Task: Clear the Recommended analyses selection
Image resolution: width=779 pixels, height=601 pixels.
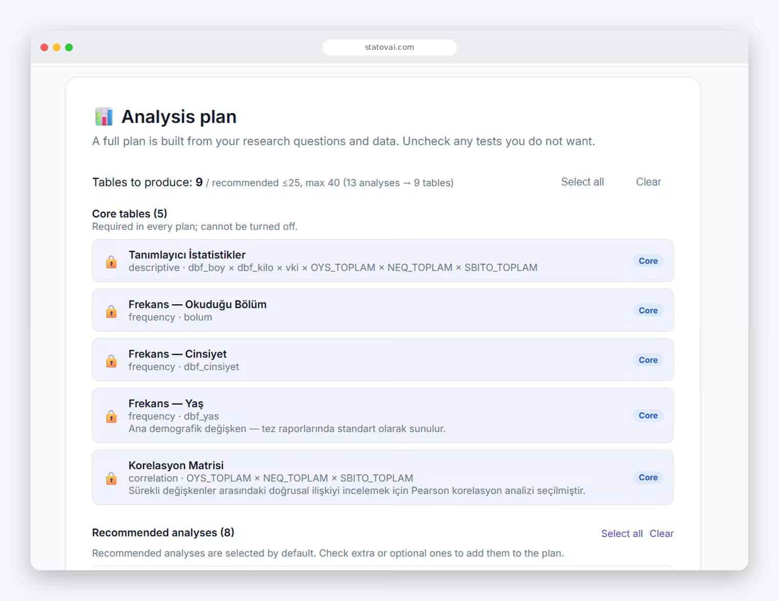Action: tap(661, 534)
